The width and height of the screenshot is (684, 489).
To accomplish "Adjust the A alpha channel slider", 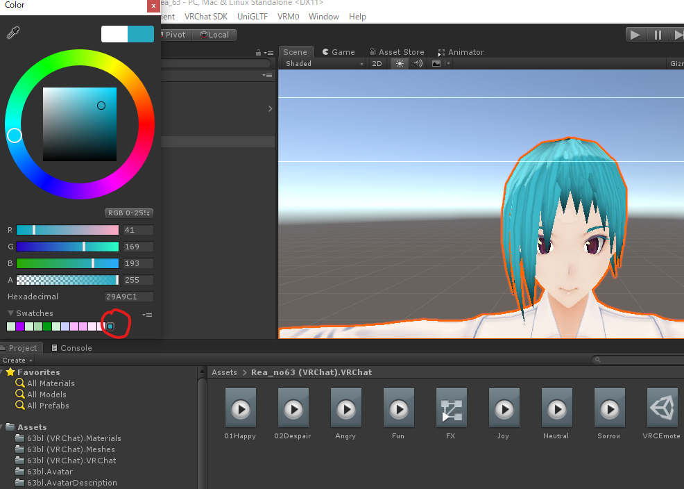I will coord(67,280).
